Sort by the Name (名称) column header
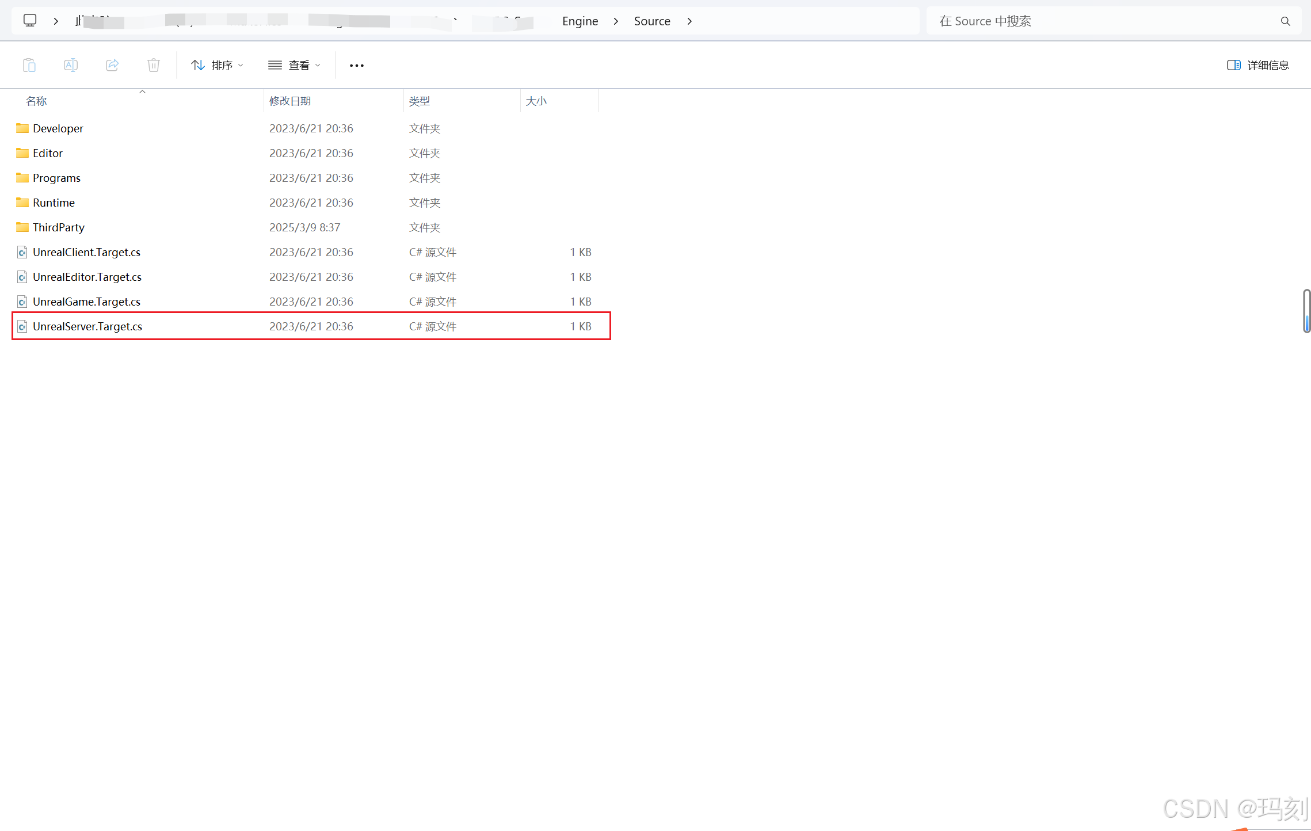Image resolution: width=1311 pixels, height=831 pixels. click(x=36, y=101)
